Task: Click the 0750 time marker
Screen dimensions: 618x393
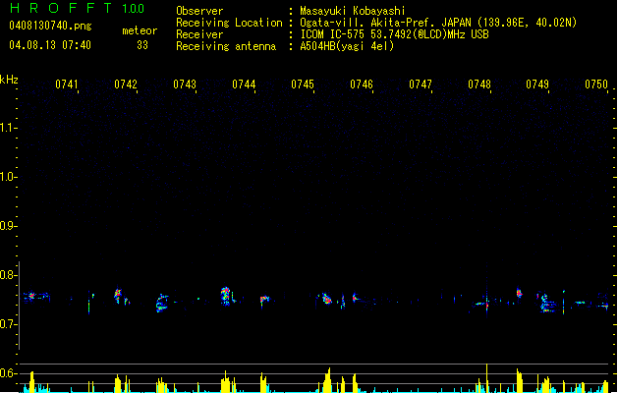Action: [x=596, y=84]
